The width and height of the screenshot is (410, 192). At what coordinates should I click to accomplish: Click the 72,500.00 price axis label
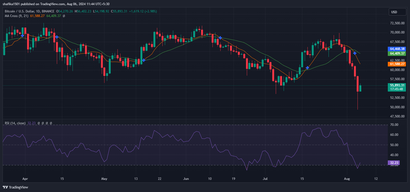tap(397, 23)
